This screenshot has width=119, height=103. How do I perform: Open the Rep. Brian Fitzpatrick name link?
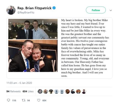(x=34, y=8)
